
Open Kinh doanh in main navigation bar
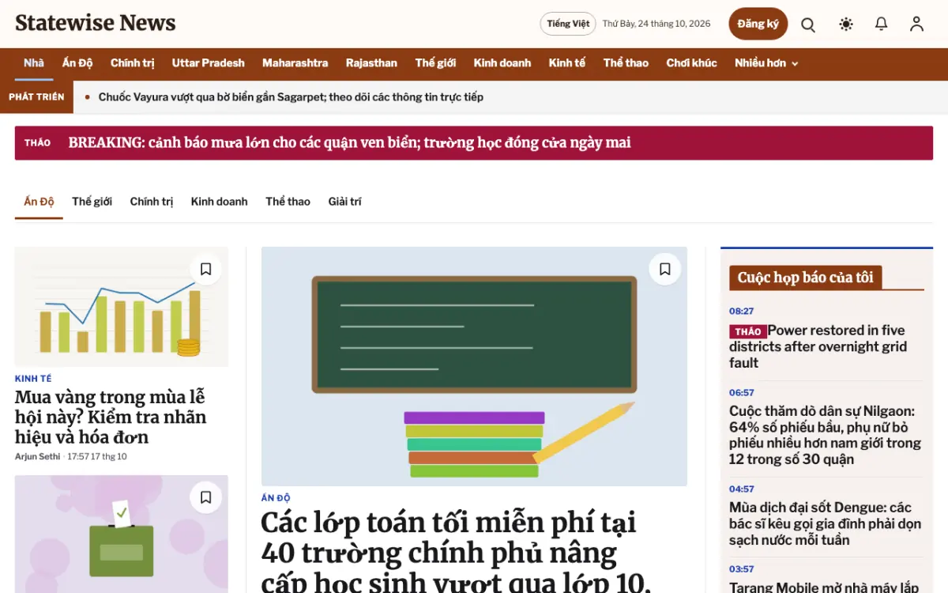(x=502, y=63)
